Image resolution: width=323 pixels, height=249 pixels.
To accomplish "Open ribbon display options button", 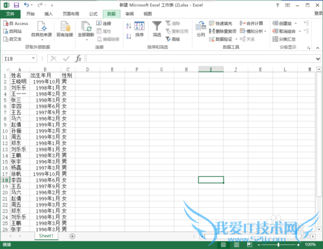I will 287,5.
